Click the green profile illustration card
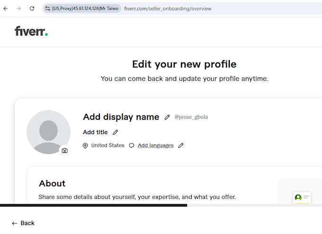Image resolution: width=322 pixels, height=234 pixels. [302, 198]
